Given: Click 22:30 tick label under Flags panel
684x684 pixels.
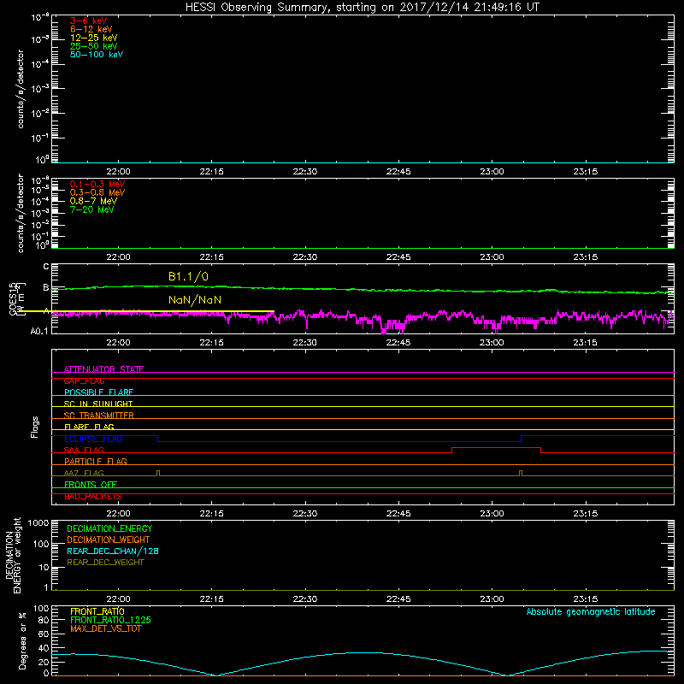Looking at the screenshot, I should 305,514.
